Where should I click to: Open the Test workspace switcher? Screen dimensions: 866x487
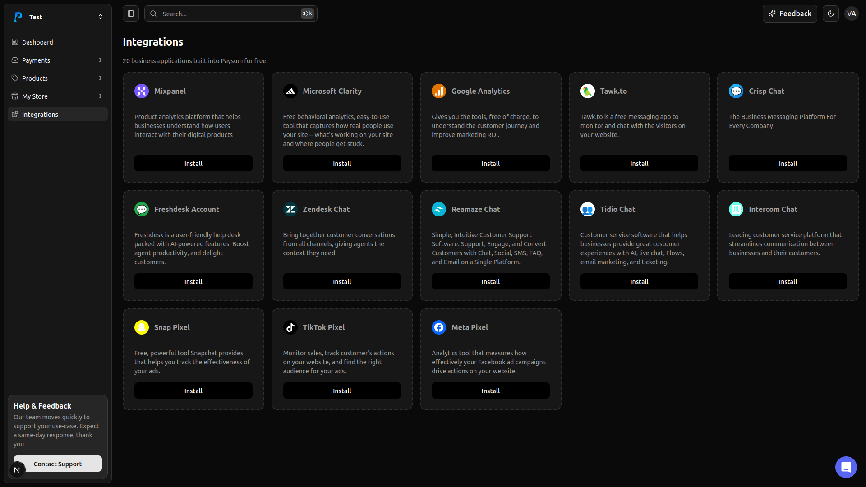coord(58,17)
